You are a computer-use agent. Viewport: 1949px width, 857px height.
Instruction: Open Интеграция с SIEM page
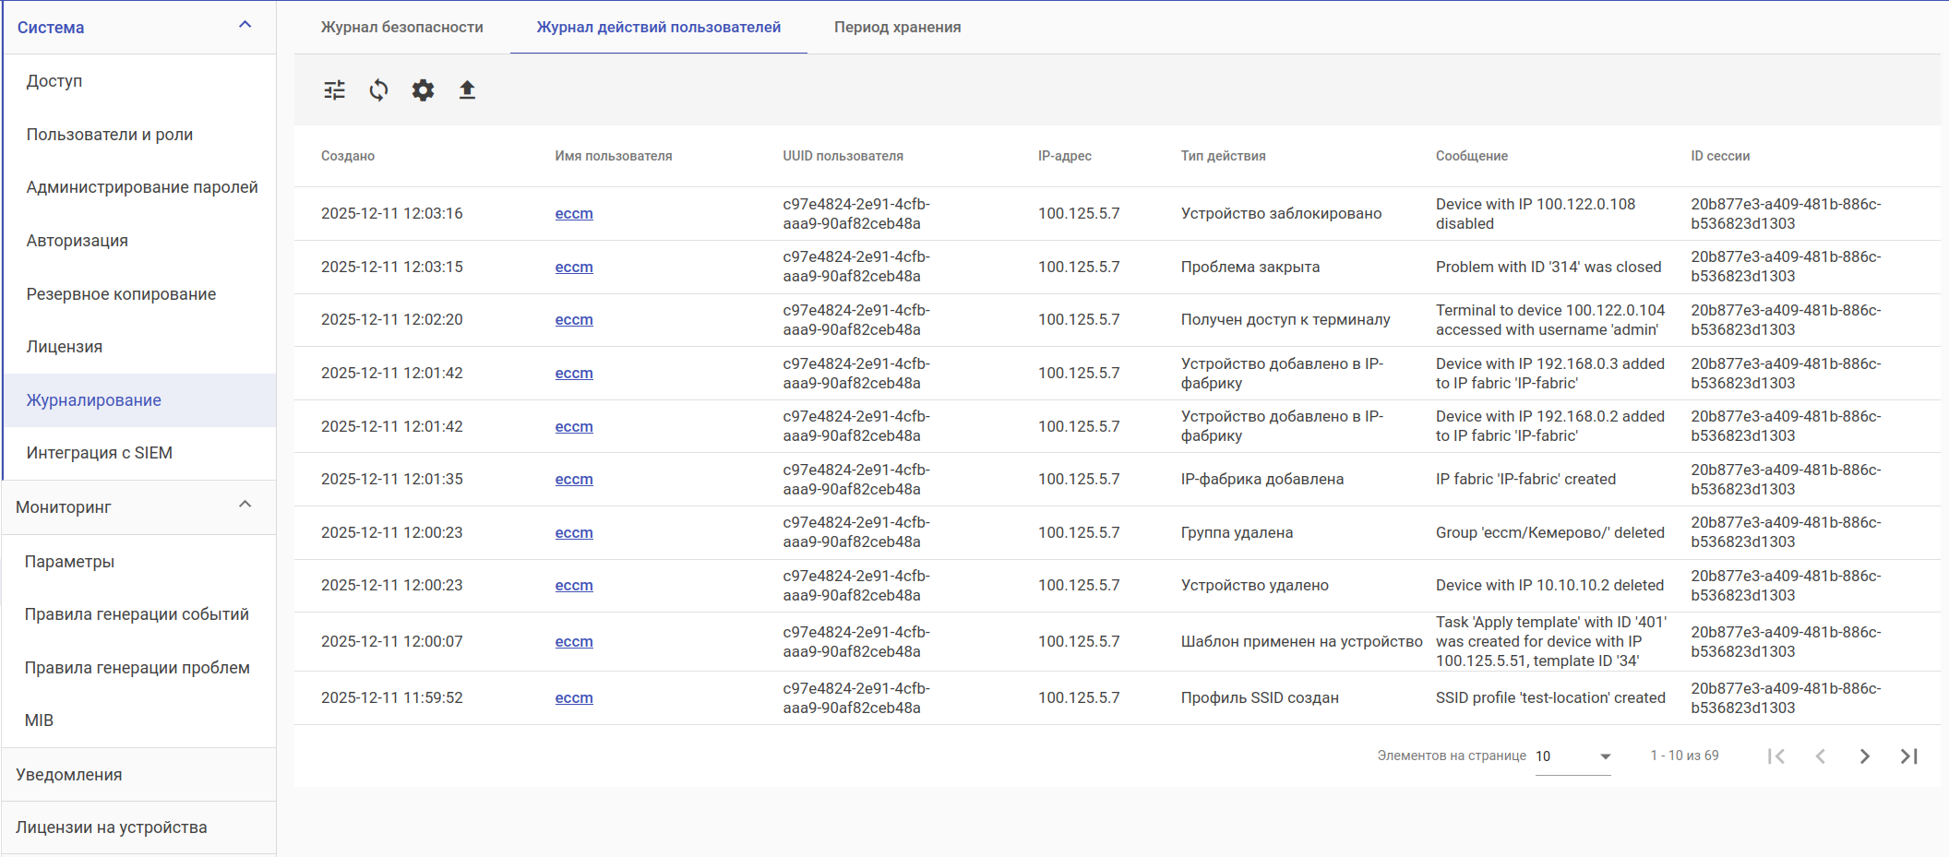point(99,453)
